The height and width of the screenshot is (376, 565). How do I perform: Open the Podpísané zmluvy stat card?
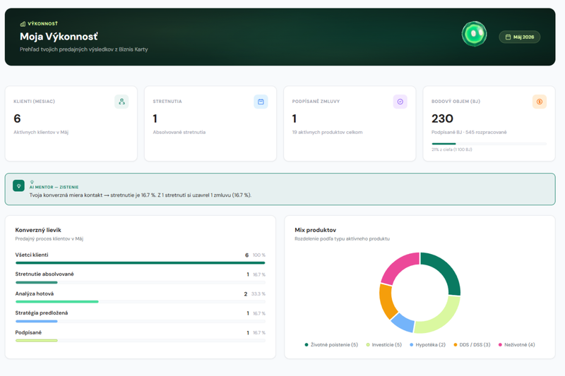[350, 123]
